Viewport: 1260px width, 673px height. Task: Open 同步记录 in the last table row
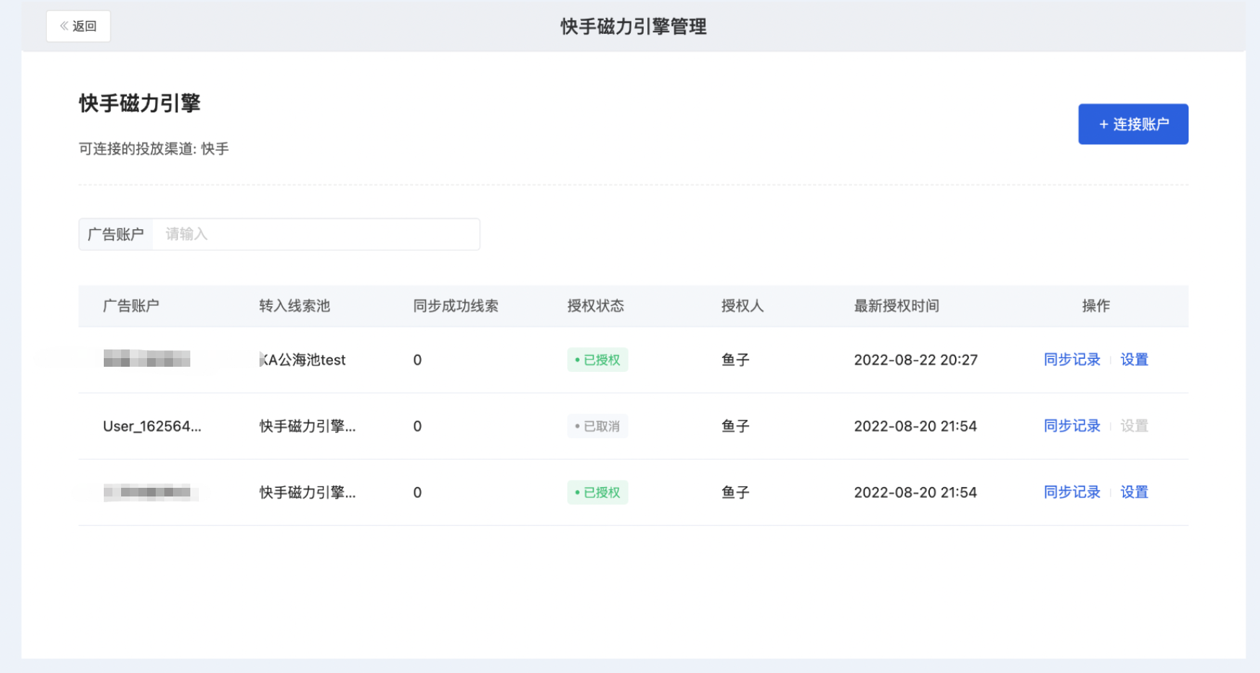click(x=1072, y=492)
